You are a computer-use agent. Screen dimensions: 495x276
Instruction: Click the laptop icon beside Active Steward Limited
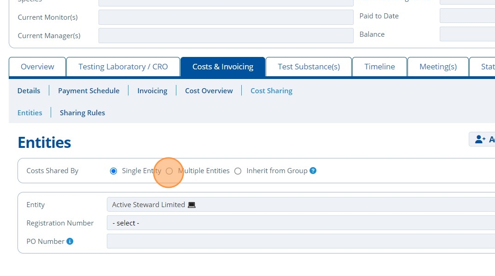192,205
